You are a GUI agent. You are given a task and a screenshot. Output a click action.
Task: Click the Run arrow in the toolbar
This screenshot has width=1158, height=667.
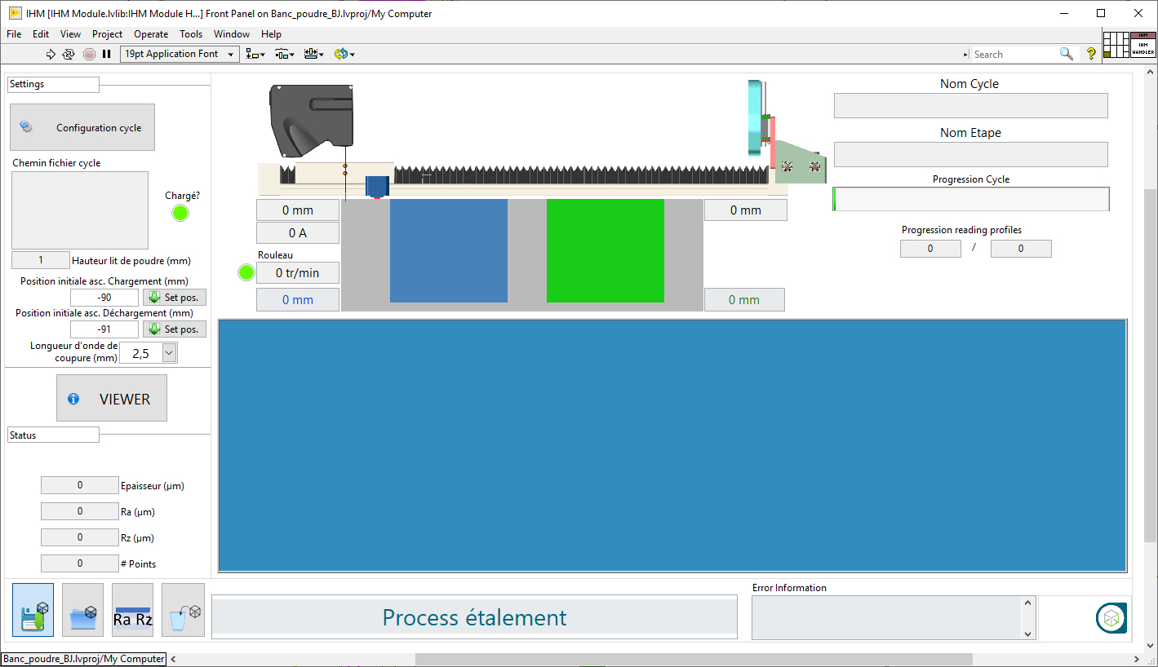pos(51,54)
